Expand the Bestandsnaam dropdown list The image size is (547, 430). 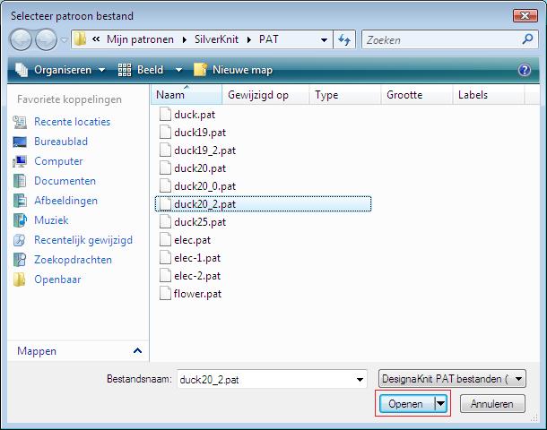(x=360, y=379)
